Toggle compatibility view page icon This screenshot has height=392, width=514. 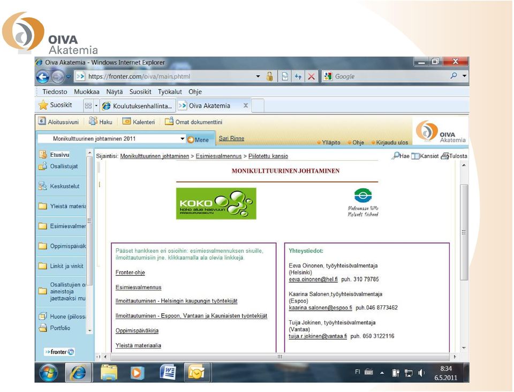pyautogui.click(x=285, y=77)
